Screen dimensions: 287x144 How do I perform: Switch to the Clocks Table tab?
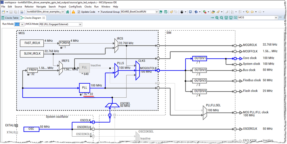(10, 18)
